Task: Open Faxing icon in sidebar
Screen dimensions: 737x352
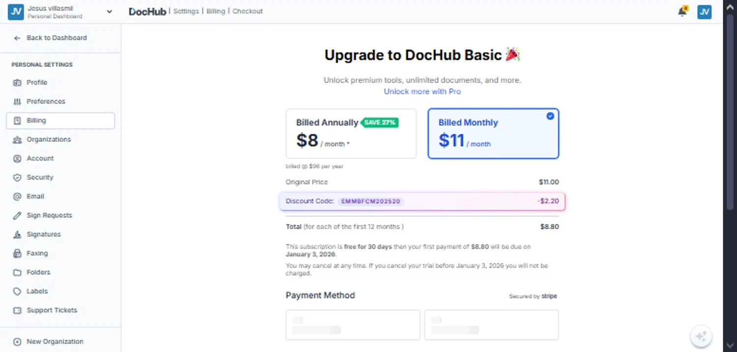Action: point(17,254)
